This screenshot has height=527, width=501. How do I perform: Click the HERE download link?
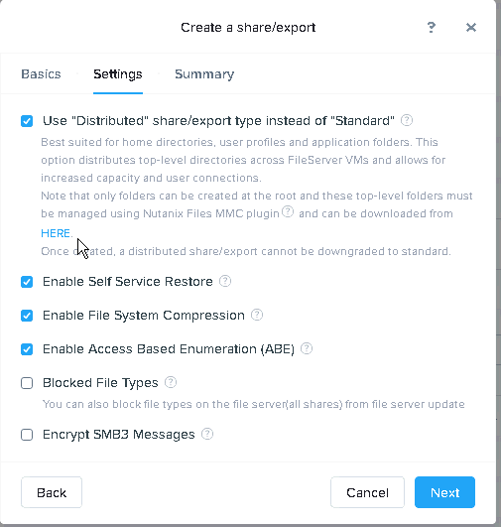(56, 233)
